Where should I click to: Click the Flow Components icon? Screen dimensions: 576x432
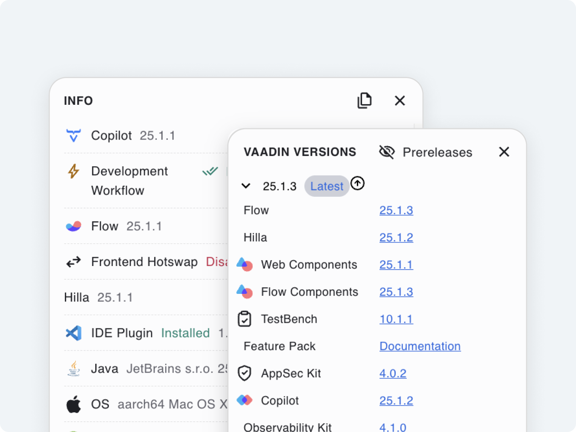245,291
